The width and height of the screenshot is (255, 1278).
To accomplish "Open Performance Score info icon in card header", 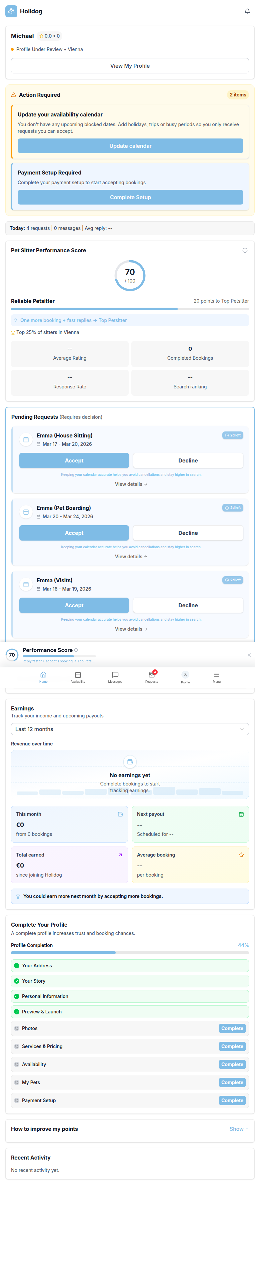I will [245, 251].
